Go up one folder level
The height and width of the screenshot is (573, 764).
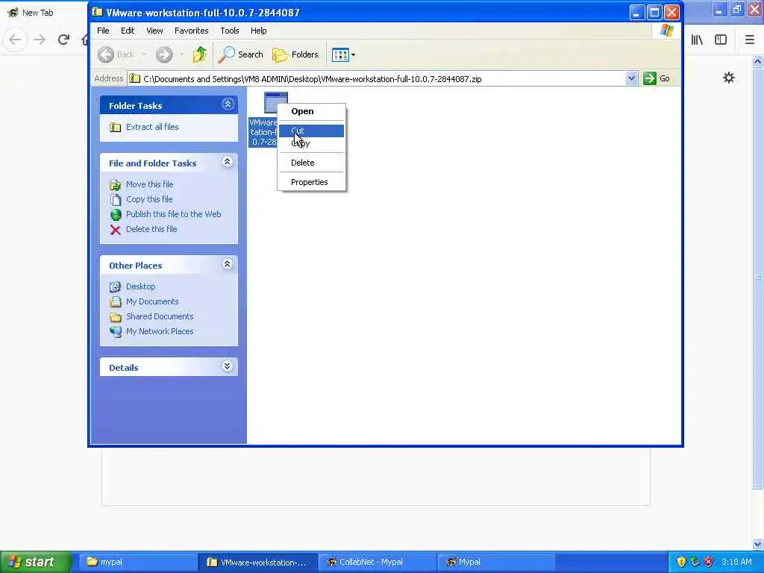click(200, 54)
